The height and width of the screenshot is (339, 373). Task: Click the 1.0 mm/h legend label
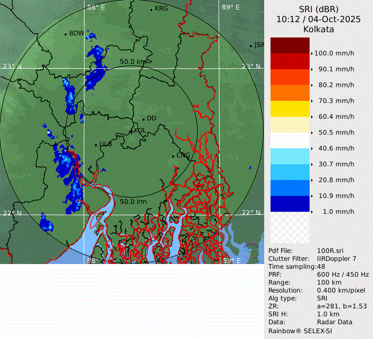339,212
